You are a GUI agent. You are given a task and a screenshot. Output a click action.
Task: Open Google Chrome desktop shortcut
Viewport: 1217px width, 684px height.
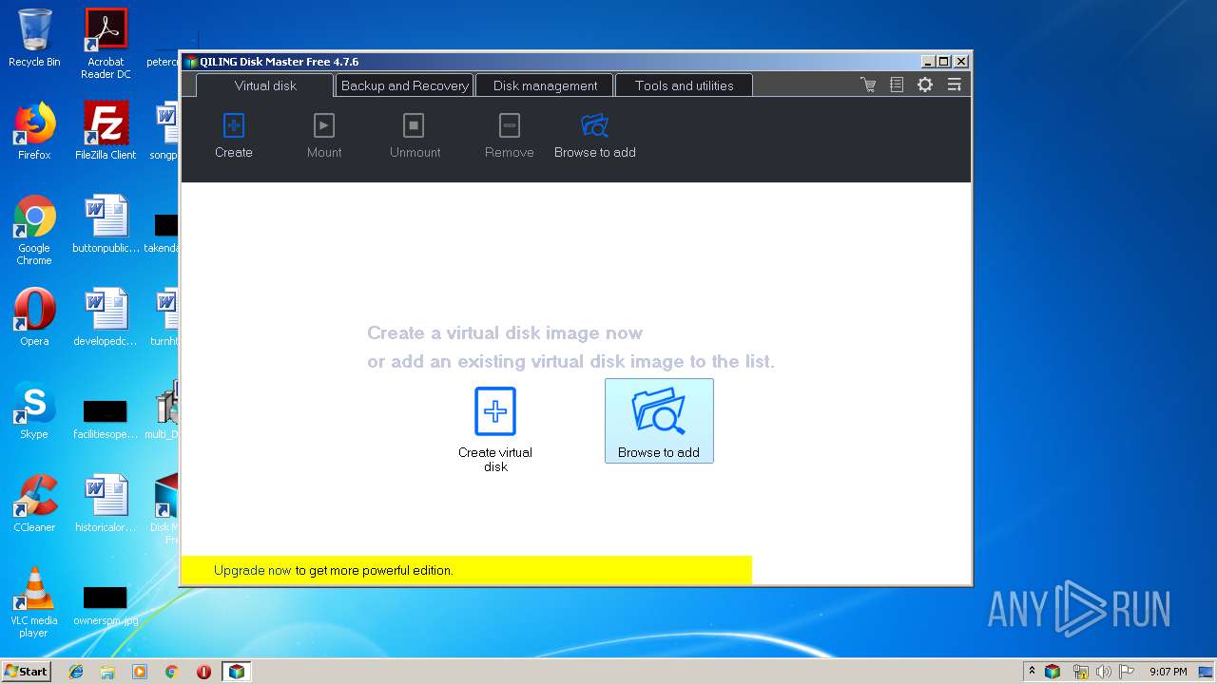34,230
